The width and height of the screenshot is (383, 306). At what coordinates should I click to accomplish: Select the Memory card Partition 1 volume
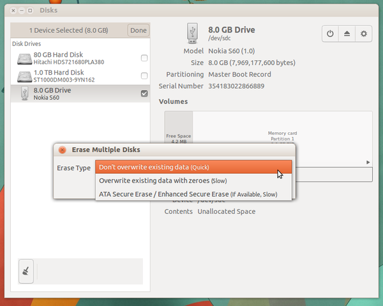[x=282, y=128]
